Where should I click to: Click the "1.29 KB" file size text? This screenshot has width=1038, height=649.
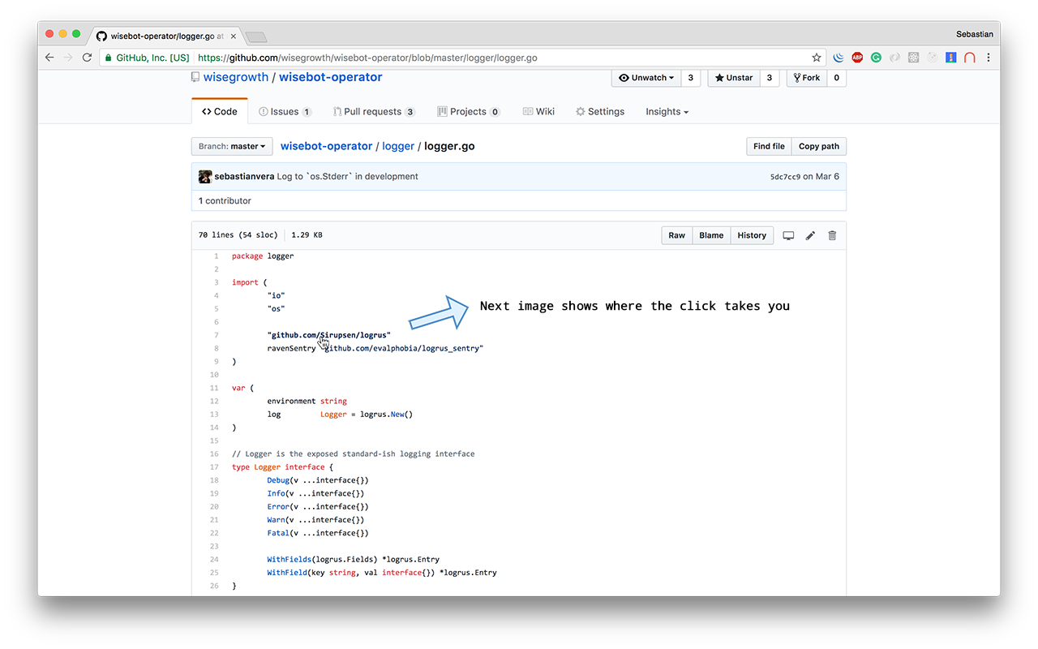point(307,235)
